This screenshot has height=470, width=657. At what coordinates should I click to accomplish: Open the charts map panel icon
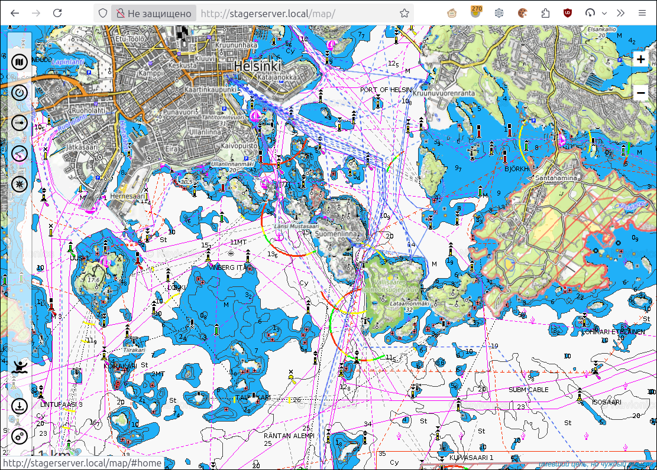click(20, 62)
